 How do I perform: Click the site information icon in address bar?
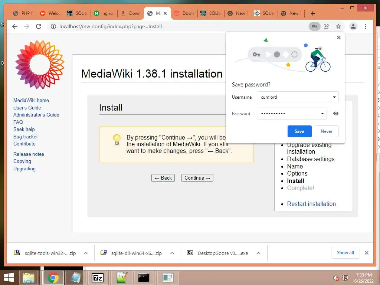tap(53, 26)
